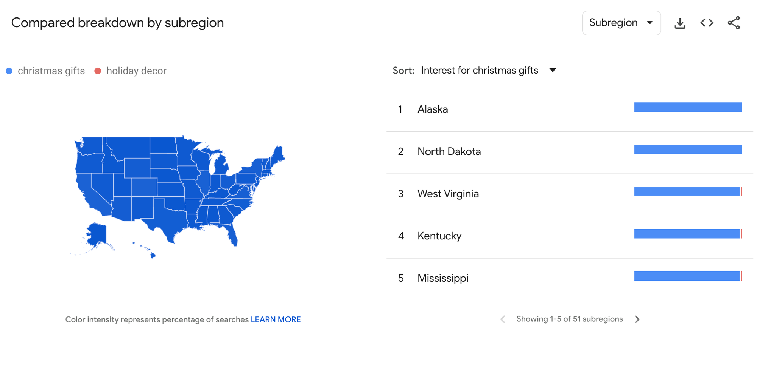Go to previous page of subregions

point(502,319)
